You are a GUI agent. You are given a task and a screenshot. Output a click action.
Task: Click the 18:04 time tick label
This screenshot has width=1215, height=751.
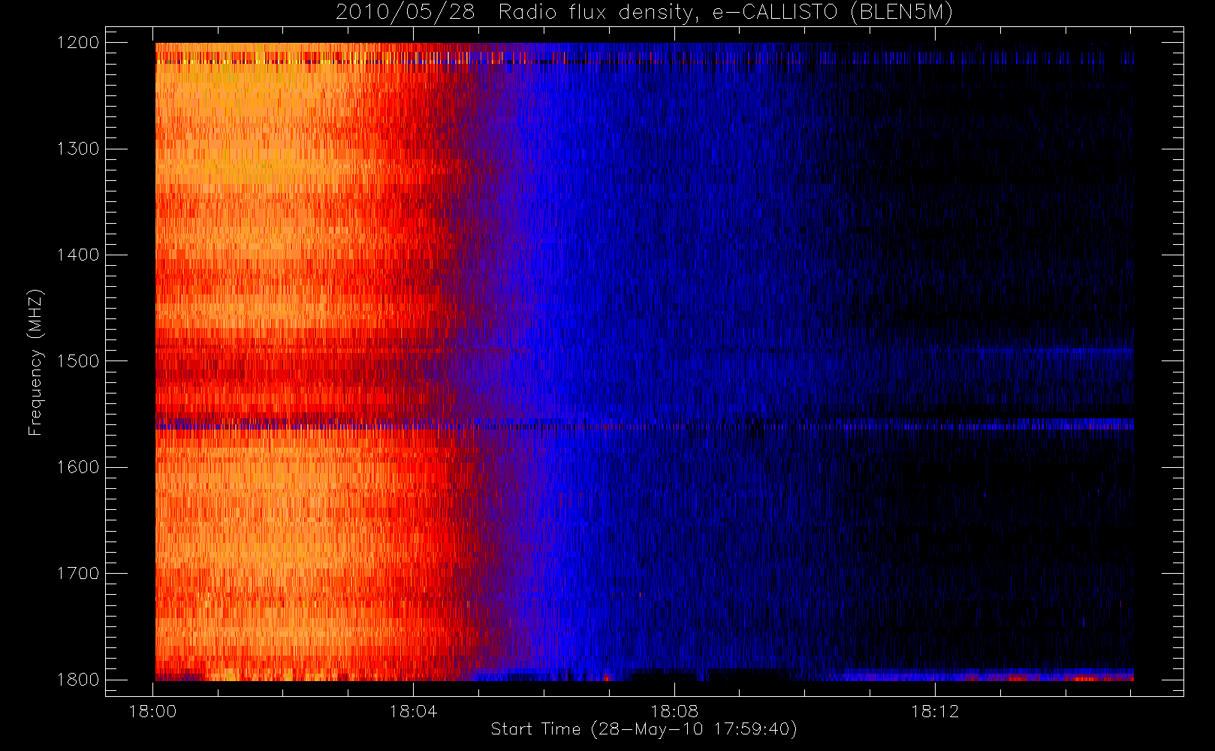pos(414,711)
